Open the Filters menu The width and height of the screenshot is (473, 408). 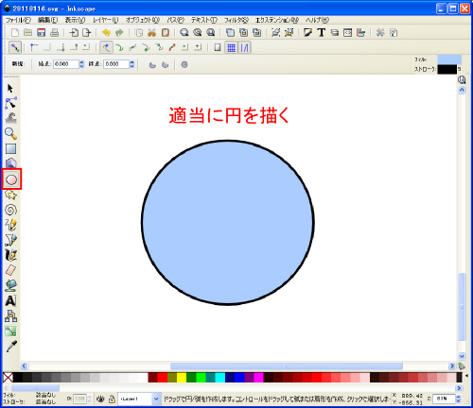point(236,20)
